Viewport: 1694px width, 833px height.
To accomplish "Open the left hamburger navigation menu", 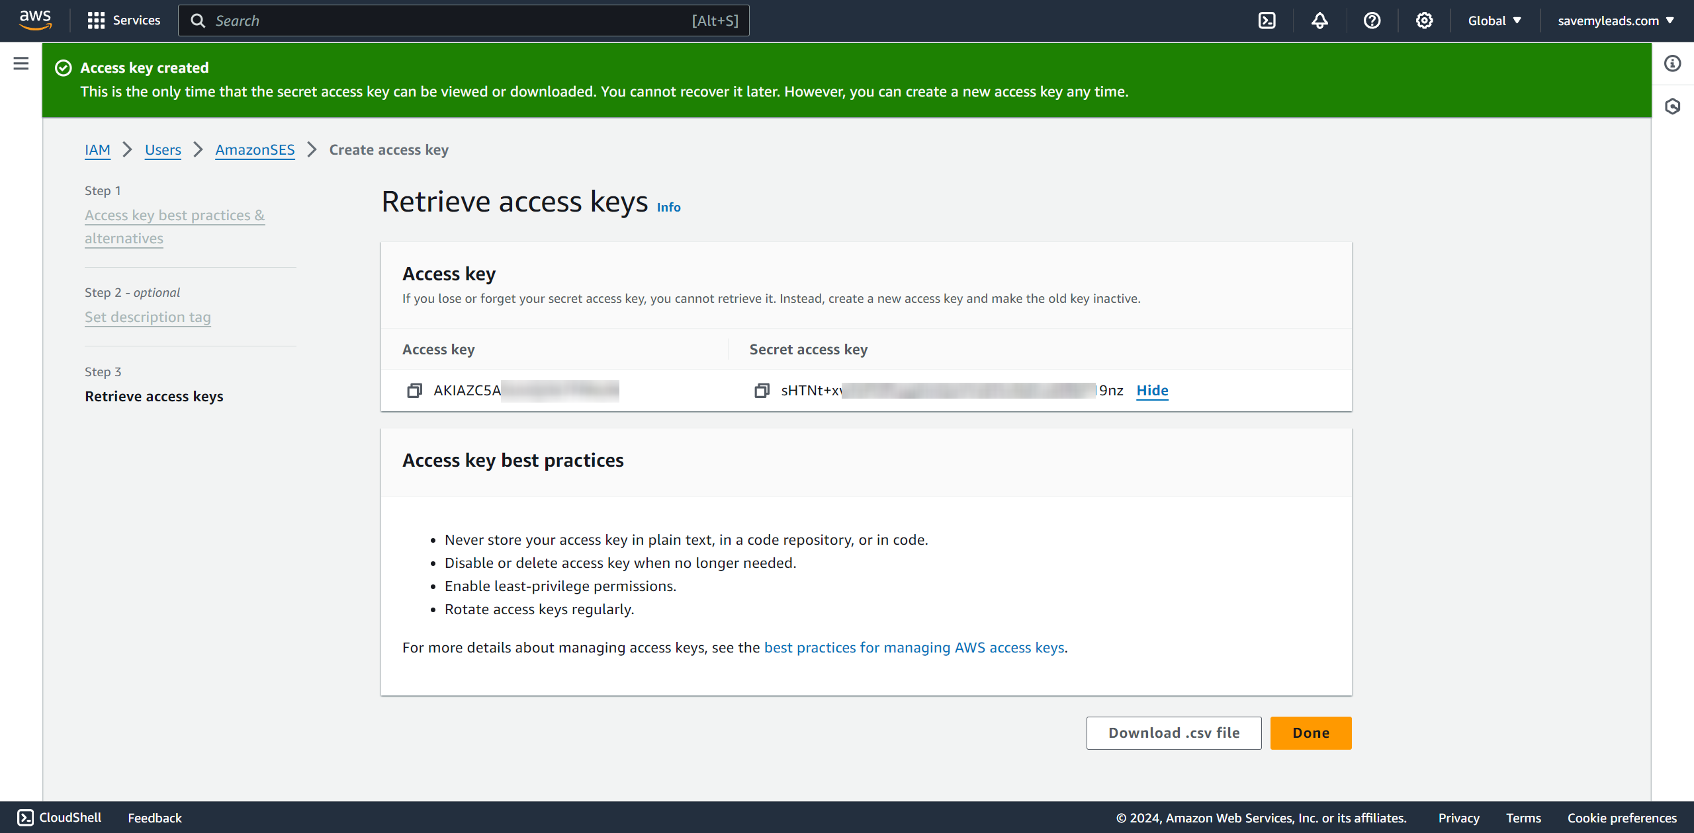I will click(21, 63).
